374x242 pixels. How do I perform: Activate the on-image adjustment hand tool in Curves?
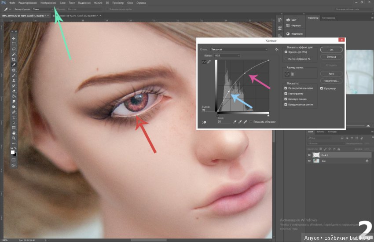[x=204, y=122]
